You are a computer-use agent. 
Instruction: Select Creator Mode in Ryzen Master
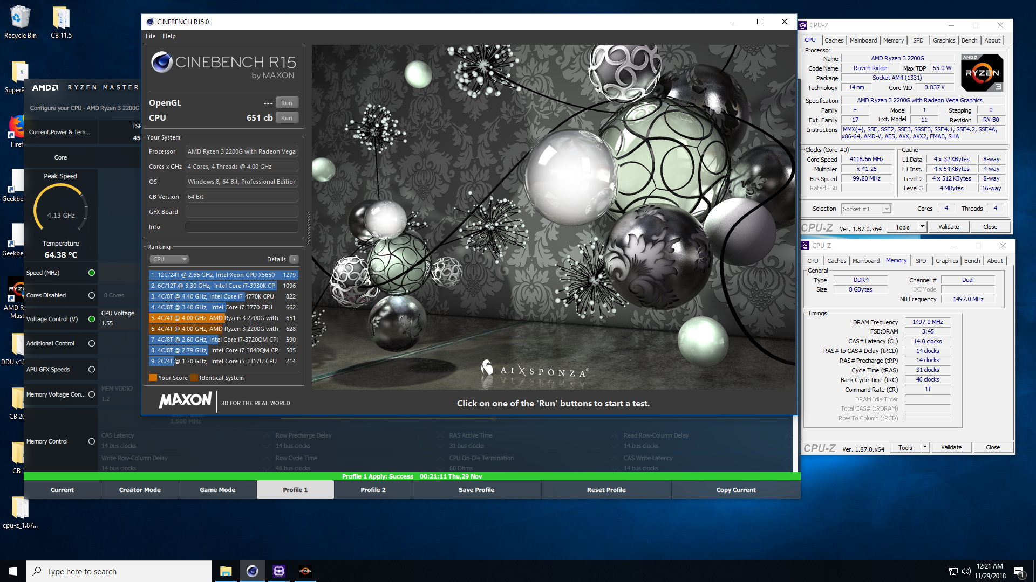tap(140, 490)
